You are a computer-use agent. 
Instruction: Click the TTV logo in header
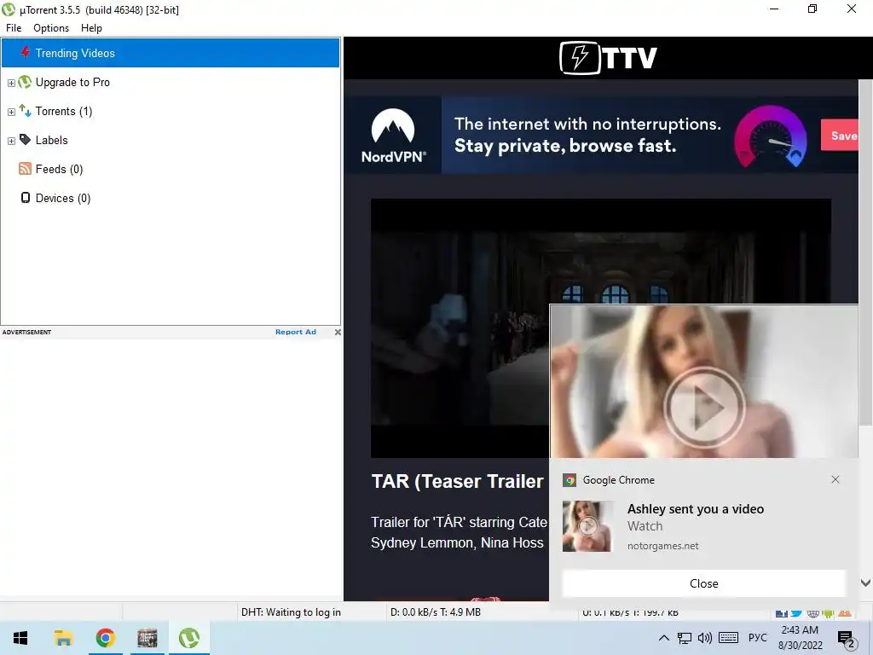608,57
